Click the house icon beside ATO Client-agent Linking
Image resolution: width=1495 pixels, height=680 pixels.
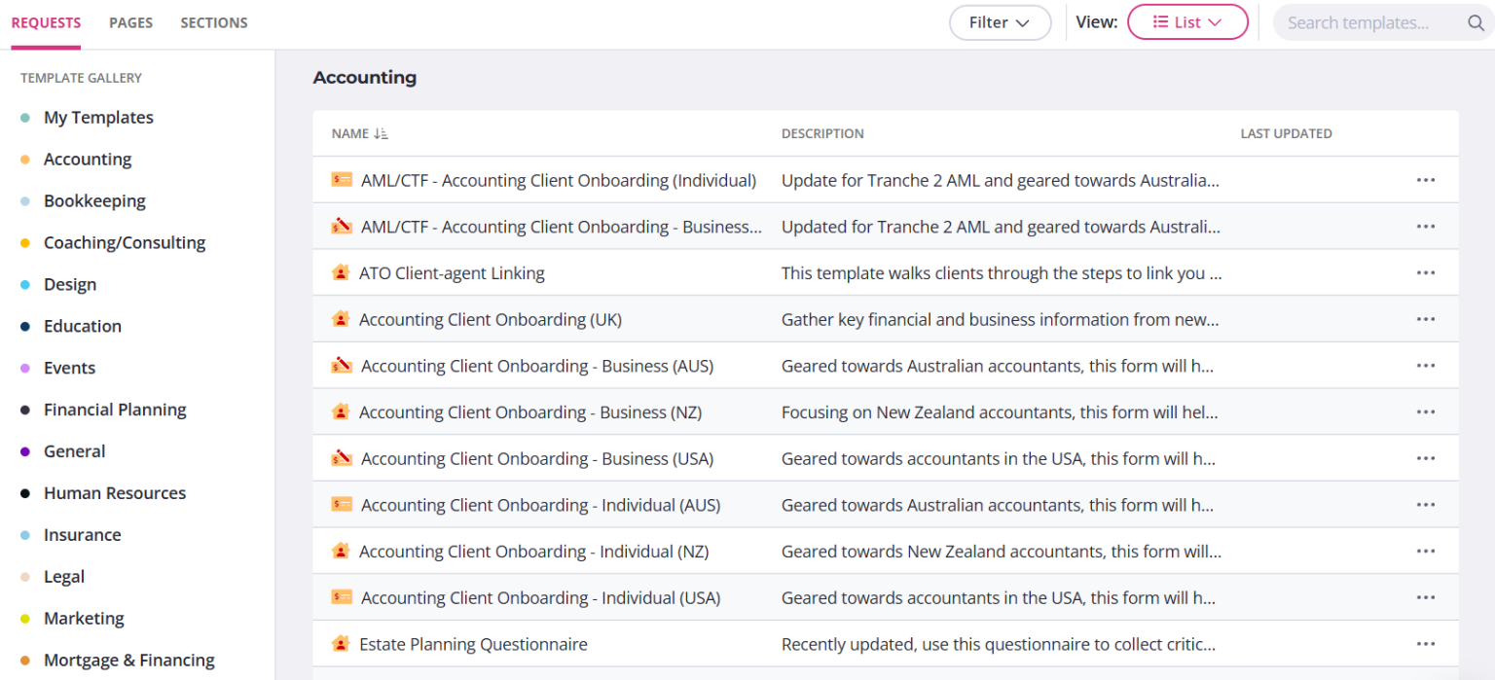[340, 273]
